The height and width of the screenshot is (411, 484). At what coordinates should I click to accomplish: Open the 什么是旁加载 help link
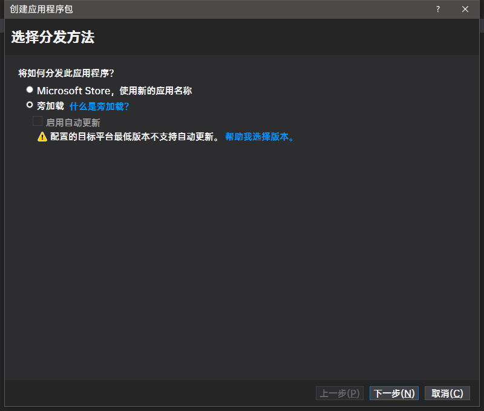(99, 106)
